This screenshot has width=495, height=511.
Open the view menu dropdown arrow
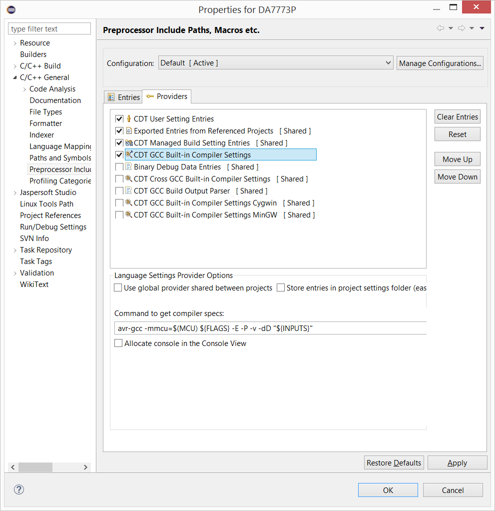482,28
